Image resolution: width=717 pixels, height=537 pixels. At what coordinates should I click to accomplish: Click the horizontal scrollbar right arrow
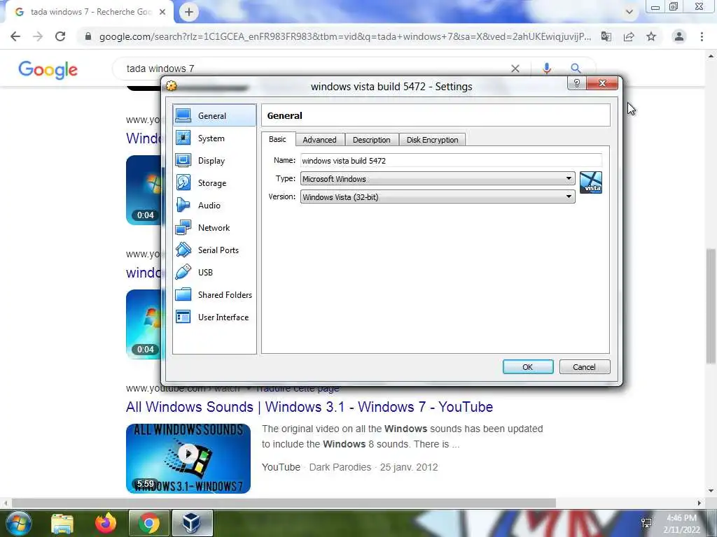click(699, 503)
